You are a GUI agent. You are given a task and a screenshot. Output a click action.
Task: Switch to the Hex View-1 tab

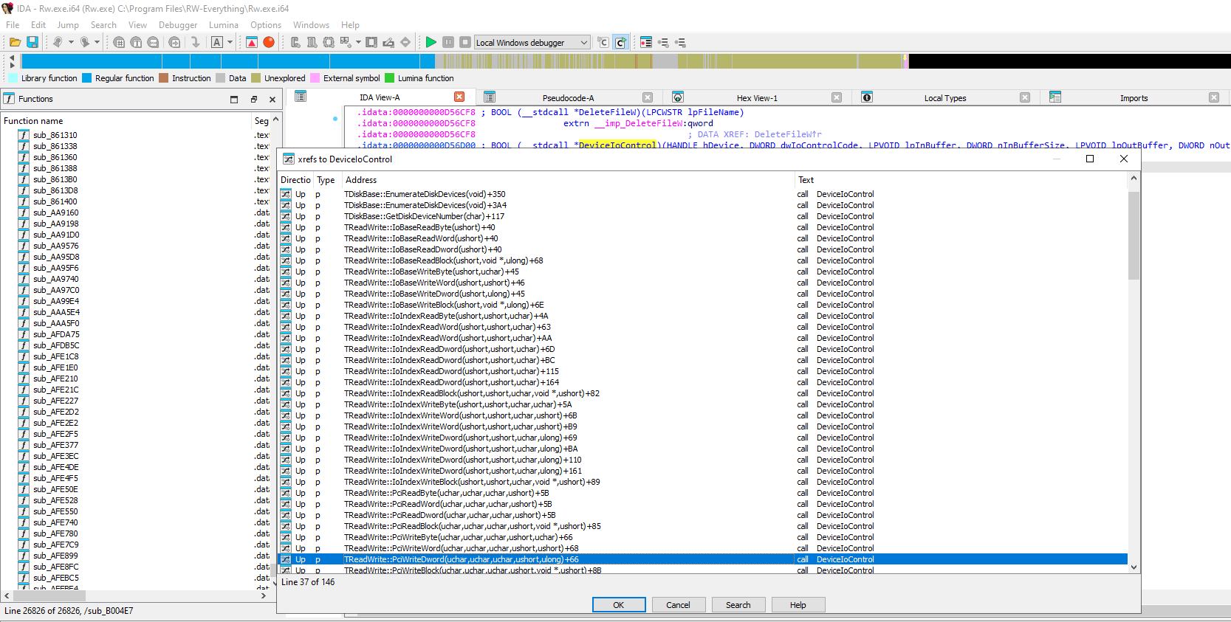(756, 98)
